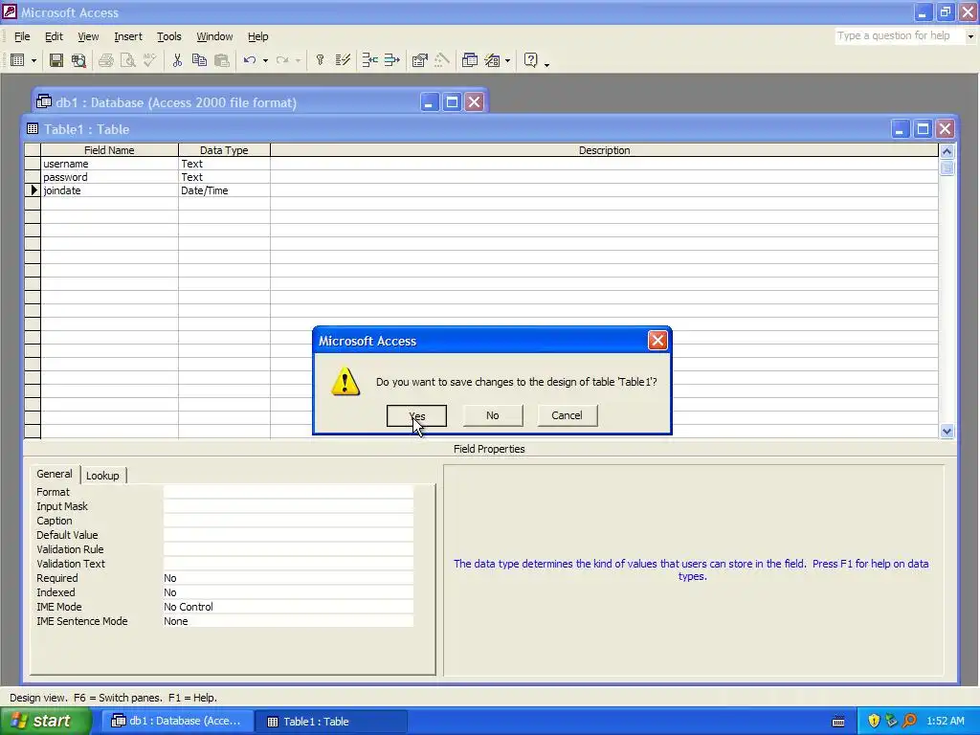
Task: Select the joindate field name cell
Action: pos(109,190)
